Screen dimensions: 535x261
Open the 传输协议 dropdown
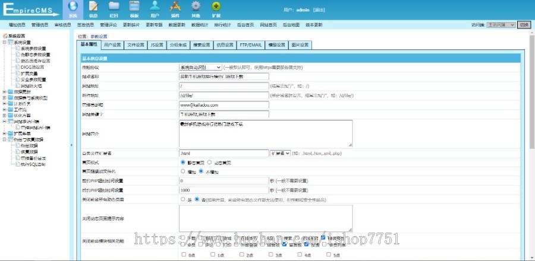[x=201, y=68]
